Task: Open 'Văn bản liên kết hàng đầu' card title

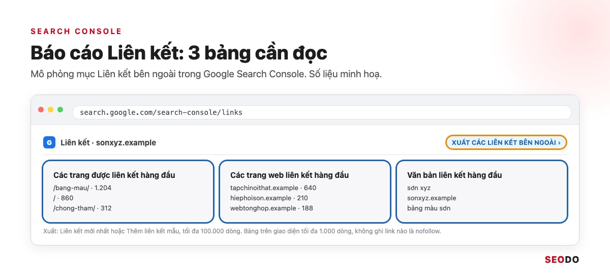Action: coord(454,175)
